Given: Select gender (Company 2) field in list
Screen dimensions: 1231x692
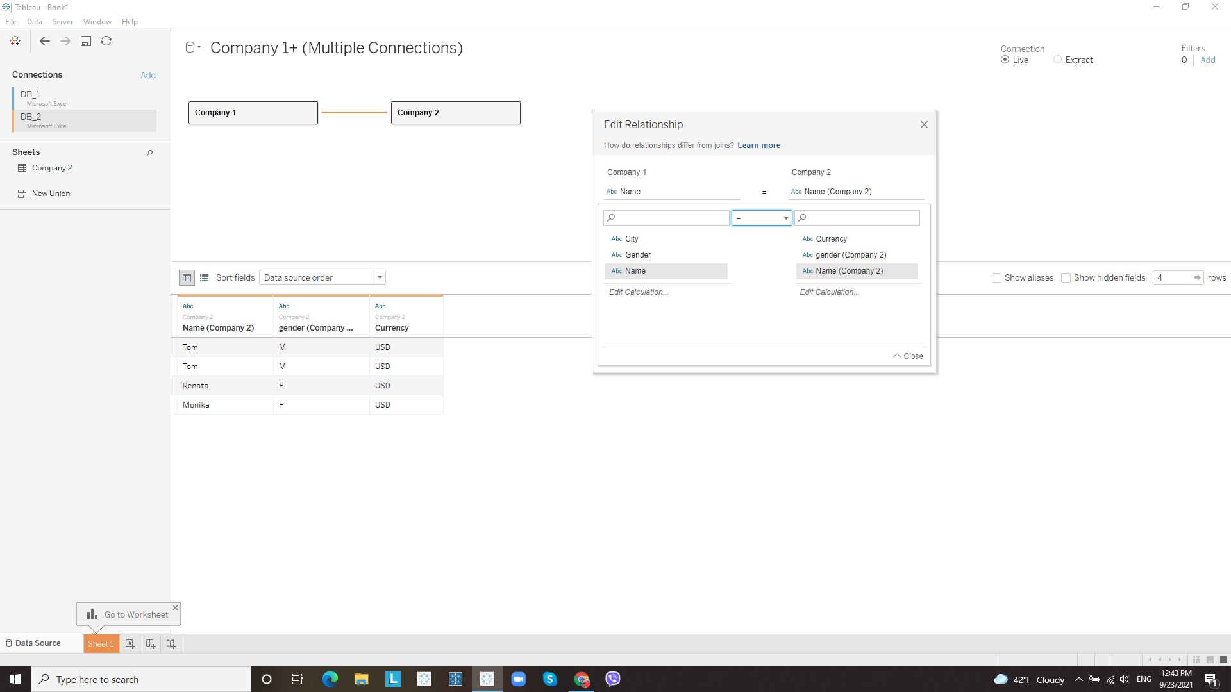Looking at the screenshot, I should coord(857,255).
